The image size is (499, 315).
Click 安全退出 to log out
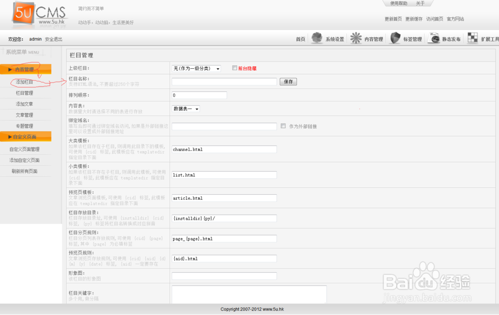click(53, 39)
